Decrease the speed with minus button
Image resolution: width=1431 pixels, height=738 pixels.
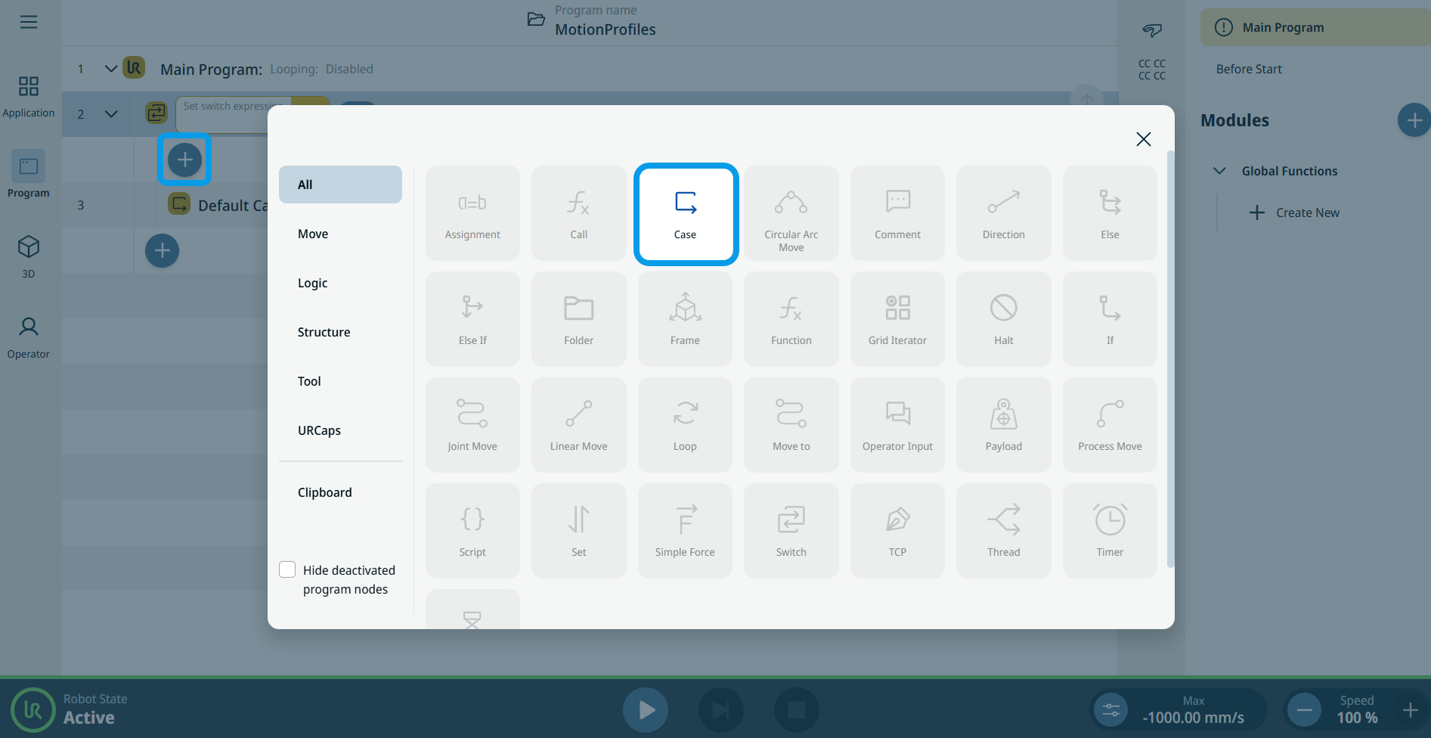[x=1304, y=710]
